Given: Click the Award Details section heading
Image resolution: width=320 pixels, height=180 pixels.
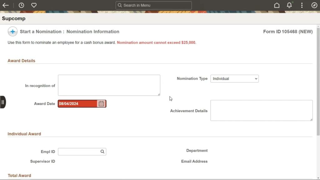Looking at the screenshot, I should pyautogui.click(x=21, y=61).
